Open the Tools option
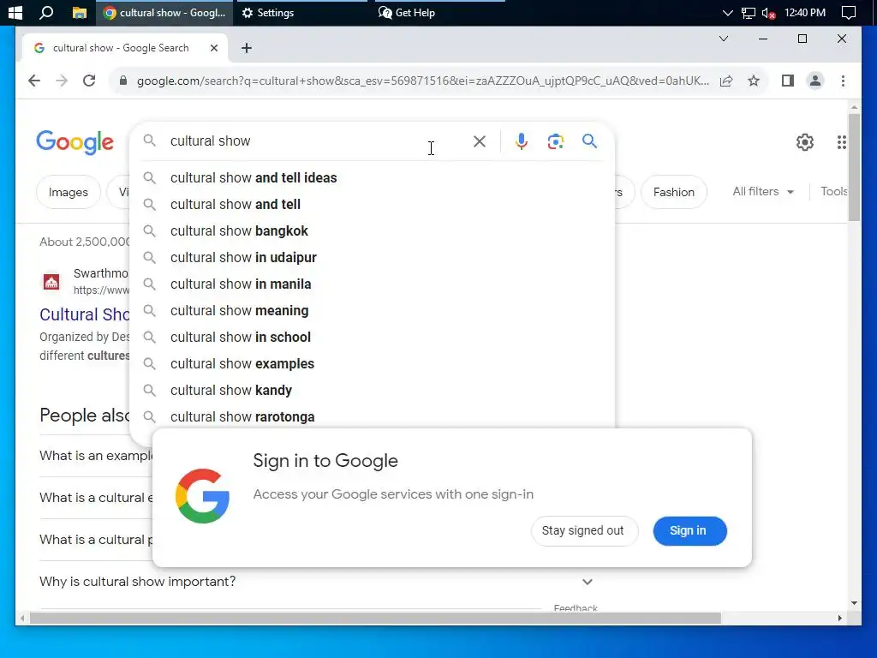The width and height of the screenshot is (877, 658). 834,191
